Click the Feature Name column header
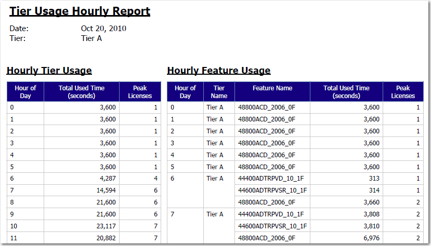The width and height of the screenshot is (431, 246). tap(272, 88)
